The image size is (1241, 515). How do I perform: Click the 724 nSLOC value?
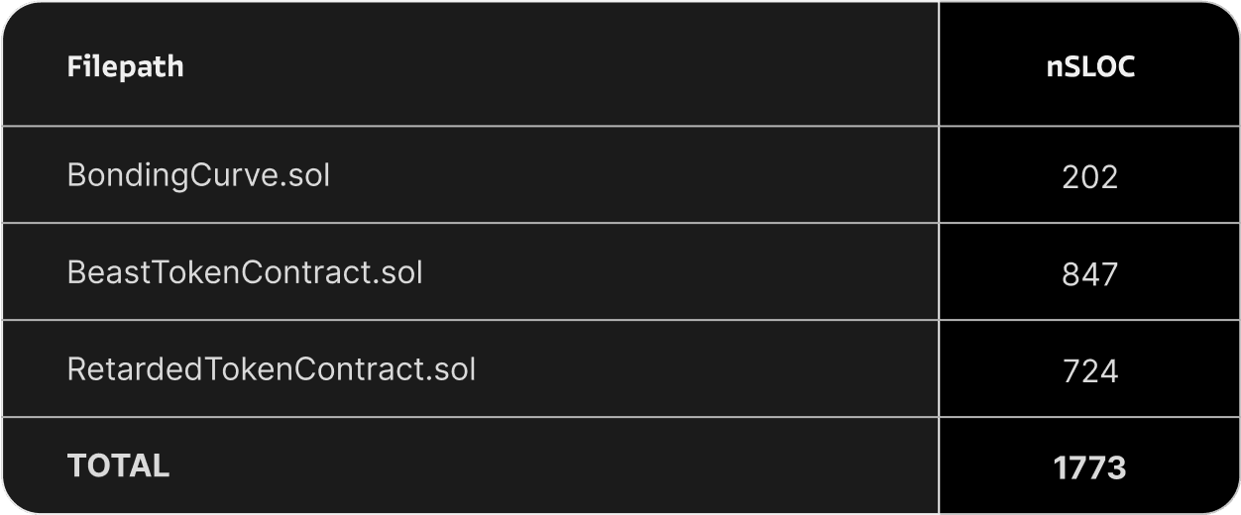(1090, 371)
